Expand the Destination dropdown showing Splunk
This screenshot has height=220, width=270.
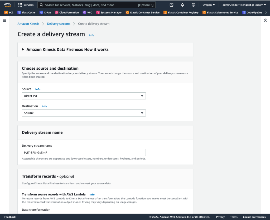point(84,113)
